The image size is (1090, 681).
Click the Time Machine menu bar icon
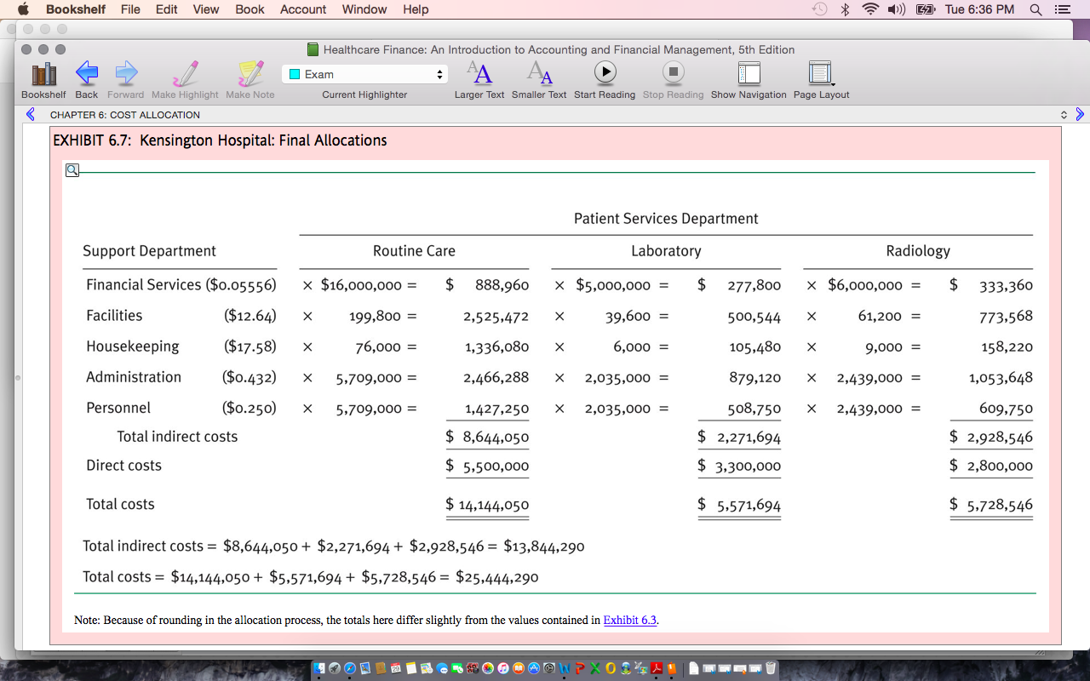pyautogui.click(x=819, y=9)
